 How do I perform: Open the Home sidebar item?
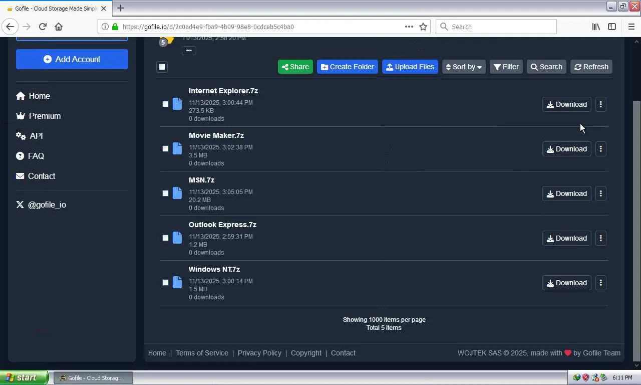click(x=33, y=96)
